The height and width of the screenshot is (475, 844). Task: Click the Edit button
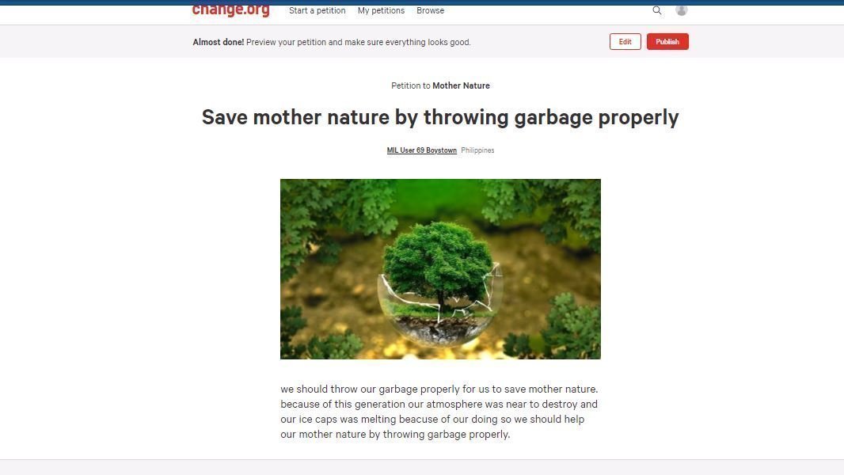(x=625, y=41)
